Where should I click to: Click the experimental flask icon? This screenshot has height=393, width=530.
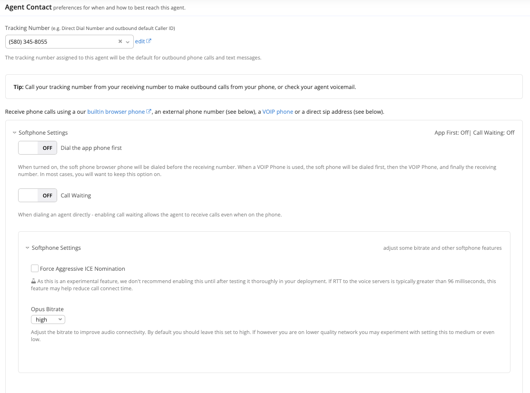[34, 281]
